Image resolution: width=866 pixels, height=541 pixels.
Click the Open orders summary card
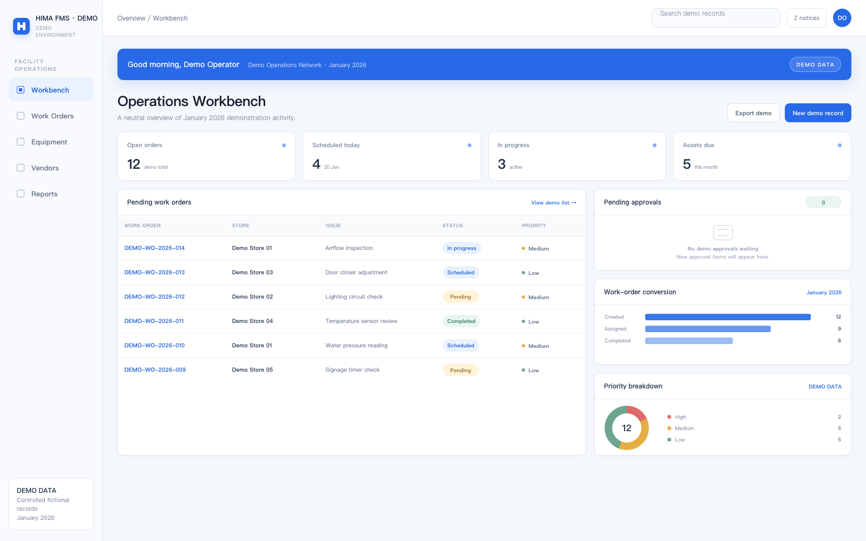(206, 156)
